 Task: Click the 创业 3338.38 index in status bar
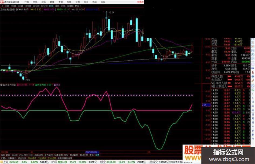107,162
